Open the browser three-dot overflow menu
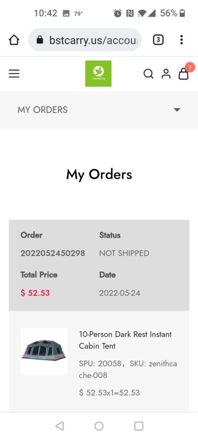 (x=182, y=40)
